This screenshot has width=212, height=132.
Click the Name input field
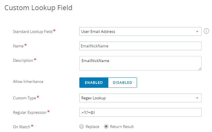pyautogui.click(x=140, y=46)
